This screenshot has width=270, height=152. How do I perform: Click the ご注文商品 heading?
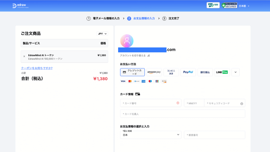31,33
